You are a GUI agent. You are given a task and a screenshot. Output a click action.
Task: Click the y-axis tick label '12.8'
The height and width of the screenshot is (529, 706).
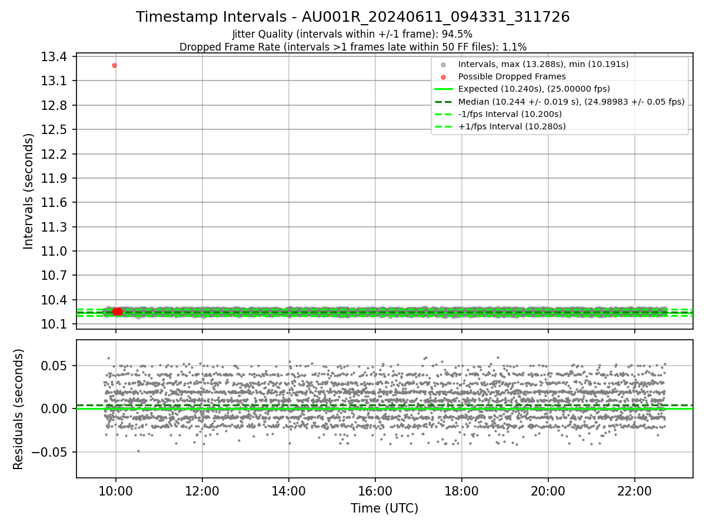tap(53, 106)
